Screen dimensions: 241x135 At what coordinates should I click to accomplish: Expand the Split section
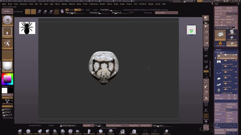click(x=217, y=124)
